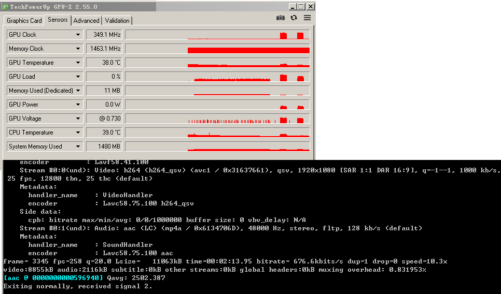Click the GPU Load history graph
Image resolution: width=501 pixels, height=294 pixels.
coord(217,77)
